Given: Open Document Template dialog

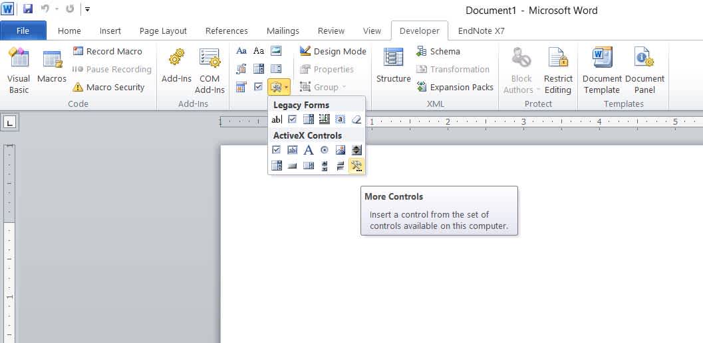Looking at the screenshot, I should (x=602, y=71).
